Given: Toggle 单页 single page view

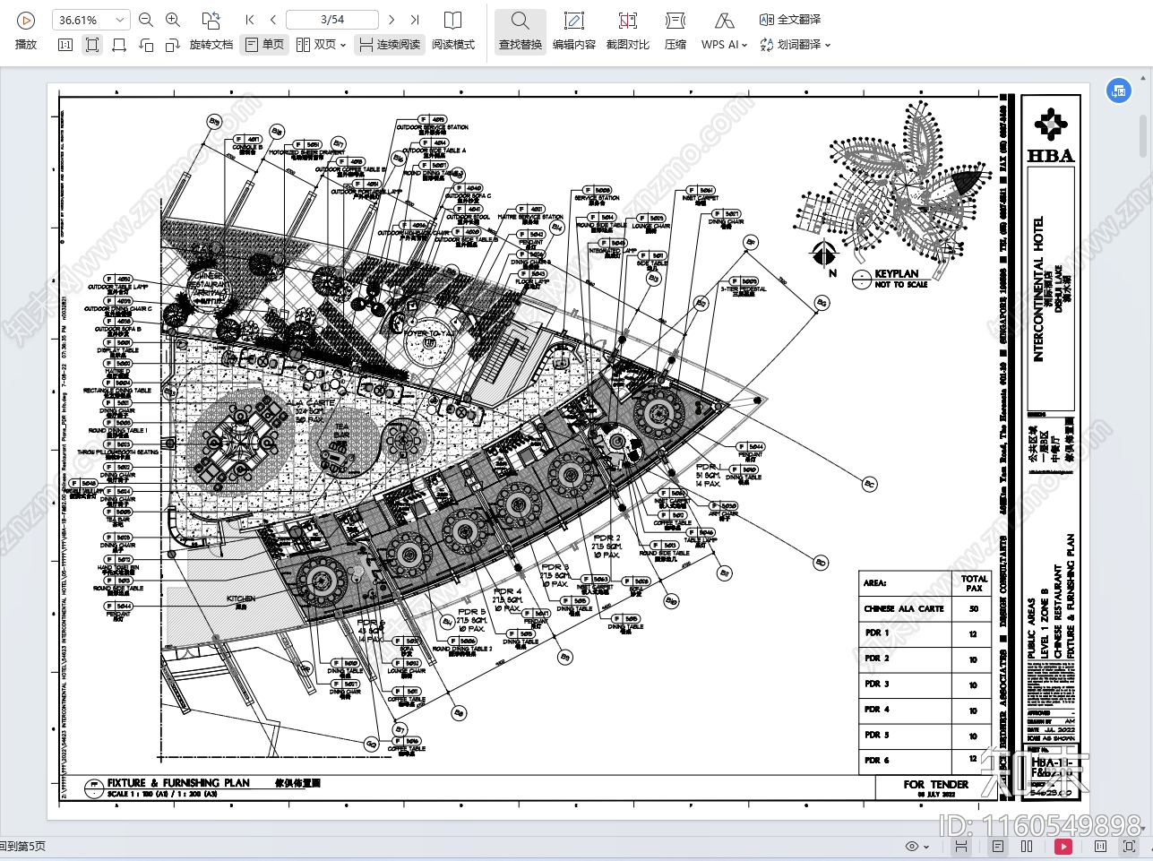Looking at the screenshot, I should (264, 45).
